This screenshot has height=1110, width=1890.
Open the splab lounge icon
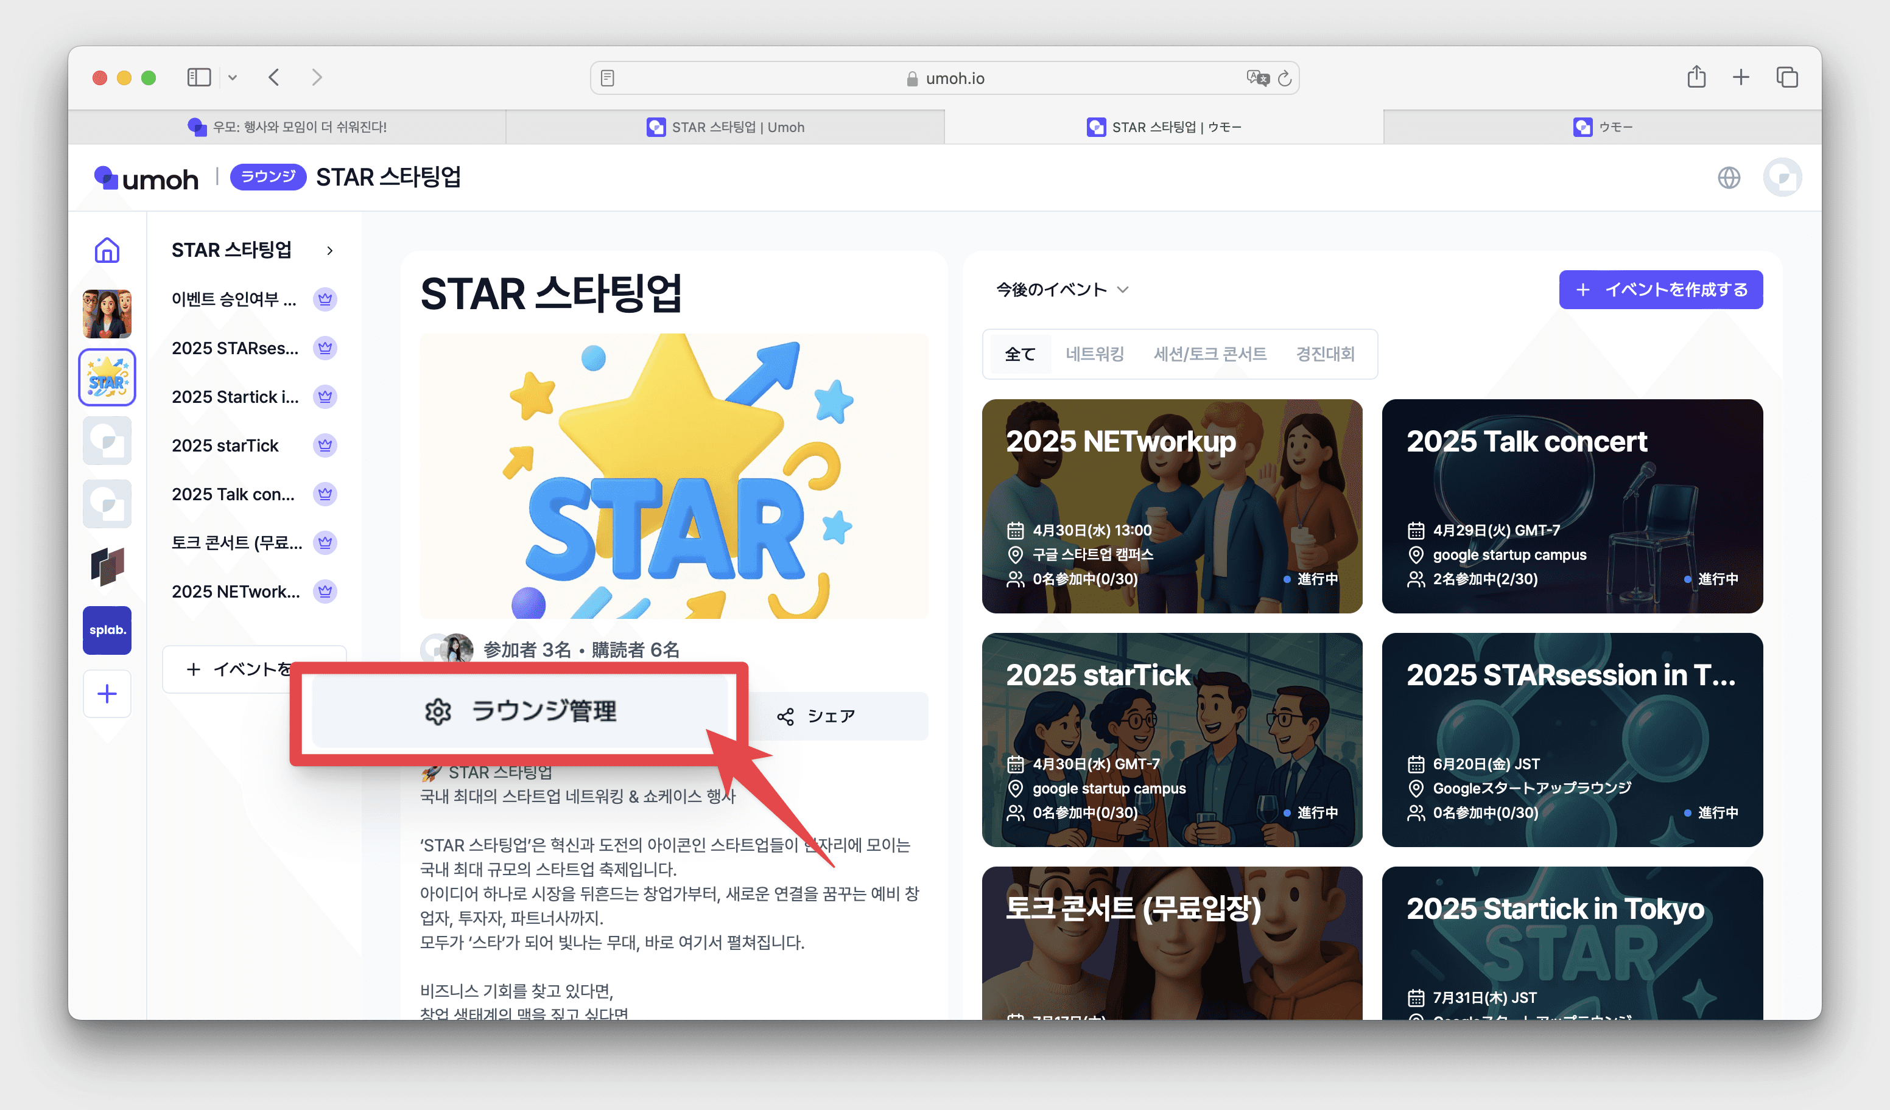(x=107, y=630)
